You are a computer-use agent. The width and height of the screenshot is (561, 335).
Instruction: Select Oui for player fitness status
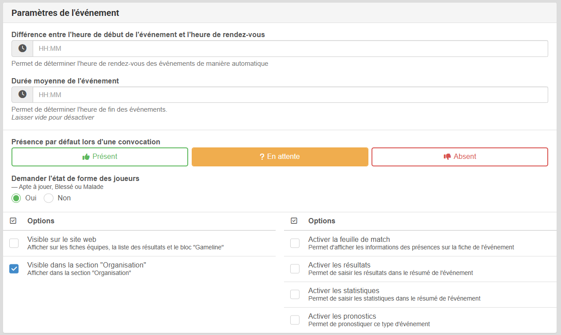(x=16, y=198)
